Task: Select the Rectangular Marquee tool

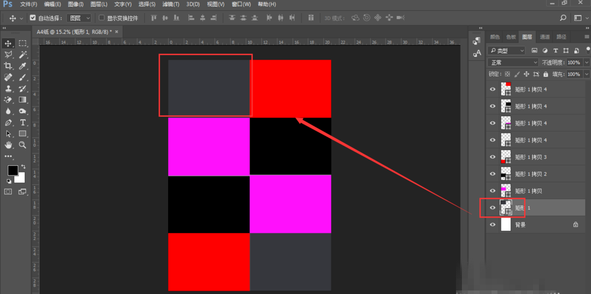Action: click(x=23, y=43)
